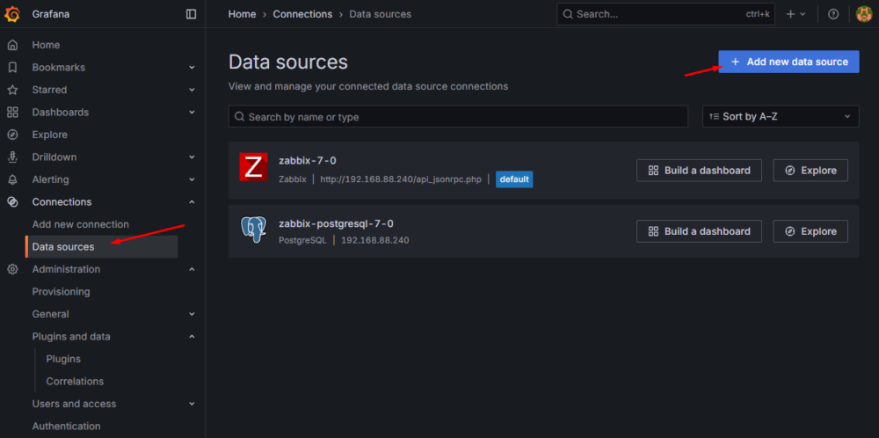Click the Grafana logo icon
Screen dimensions: 879x438
12,14
